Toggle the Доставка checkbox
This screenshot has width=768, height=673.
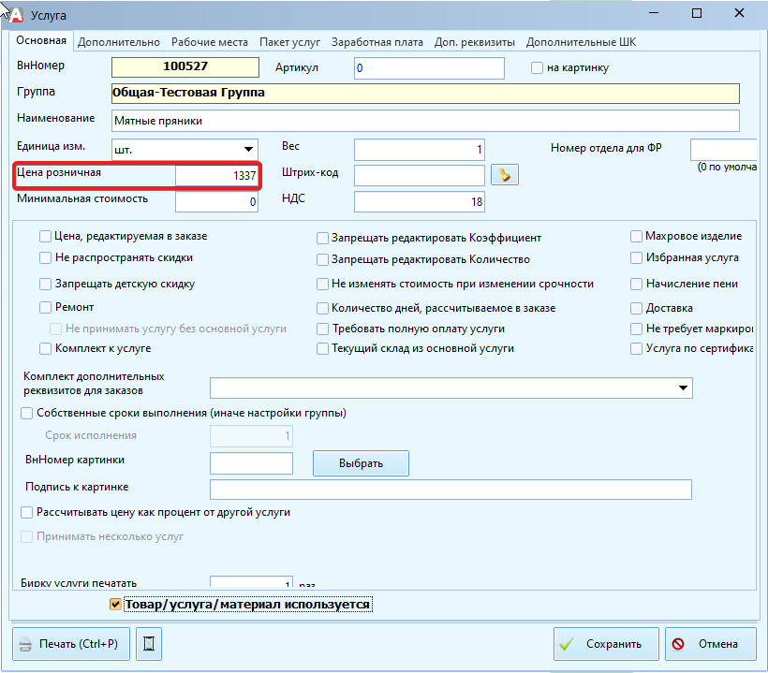click(x=636, y=308)
